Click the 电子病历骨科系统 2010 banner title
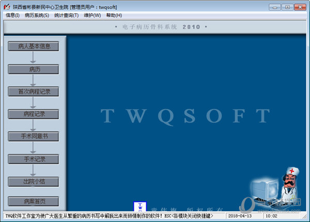Screen dimensions: 310x222 click(x=161, y=27)
